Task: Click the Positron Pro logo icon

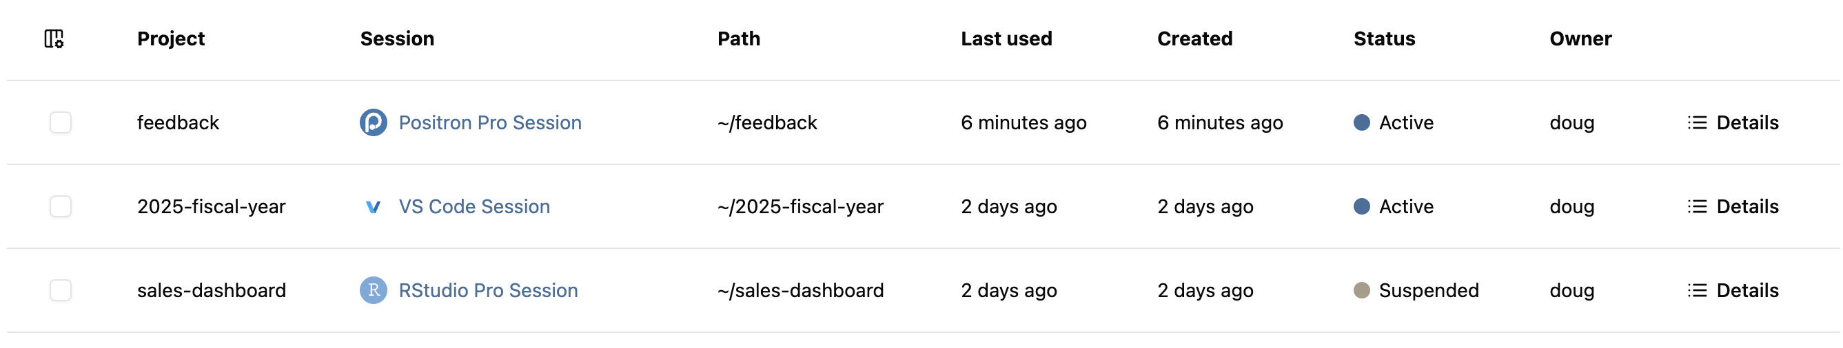Action: click(373, 122)
